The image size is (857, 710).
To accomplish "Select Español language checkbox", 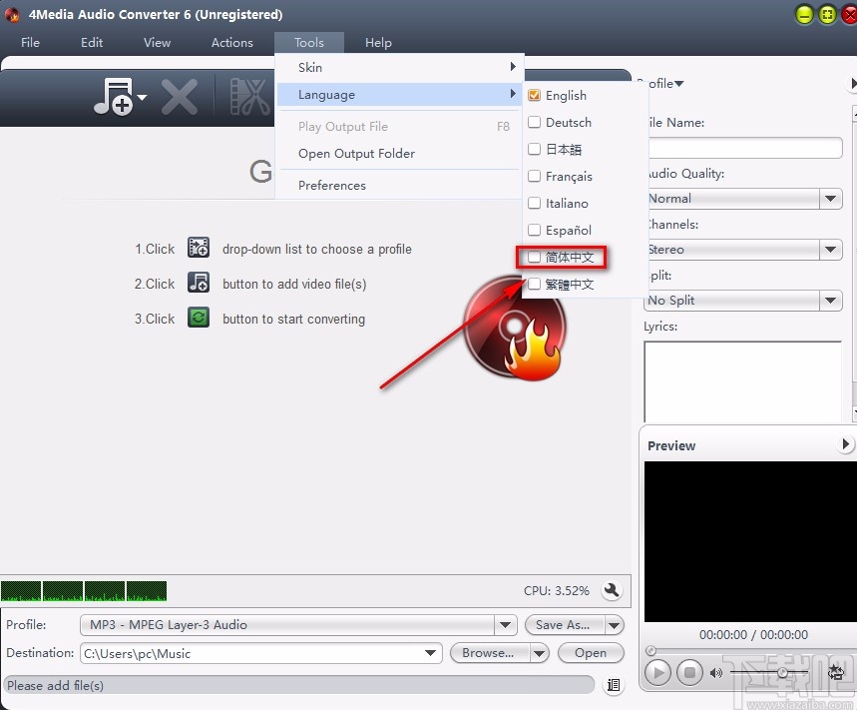I will point(534,230).
